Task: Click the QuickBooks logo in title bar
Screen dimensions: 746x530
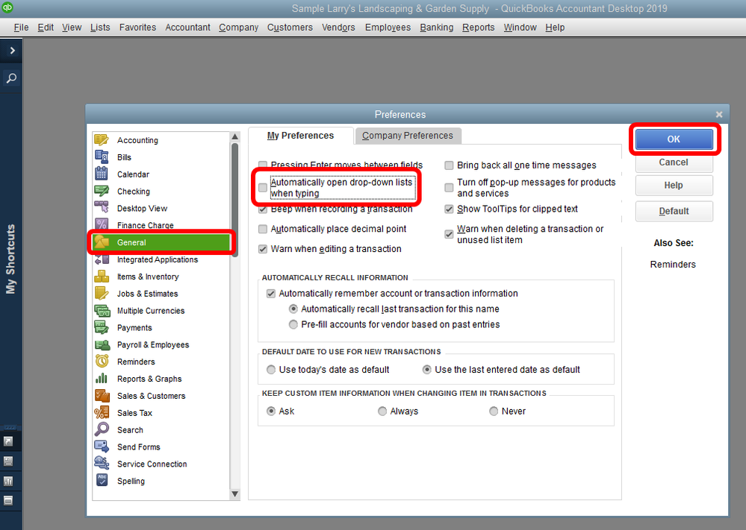Action: (x=7, y=7)
